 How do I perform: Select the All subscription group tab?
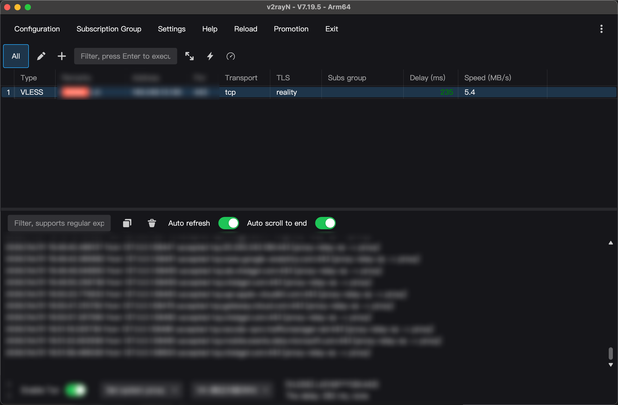pyautogui.click(x=16, y=56)
